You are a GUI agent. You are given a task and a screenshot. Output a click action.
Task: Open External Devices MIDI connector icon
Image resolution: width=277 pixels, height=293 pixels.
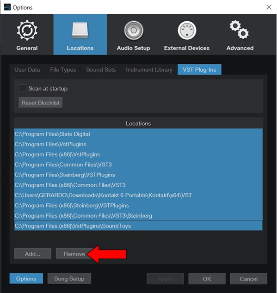click(187, 31)
